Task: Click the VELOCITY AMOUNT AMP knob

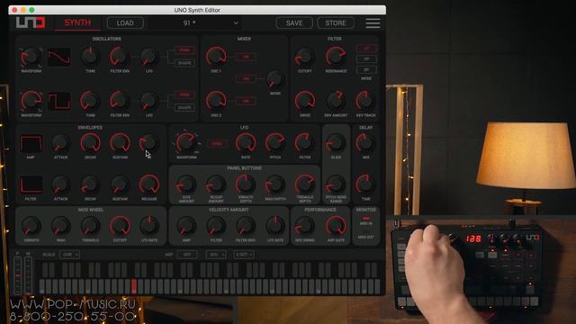Action: (x=186, y=226)
